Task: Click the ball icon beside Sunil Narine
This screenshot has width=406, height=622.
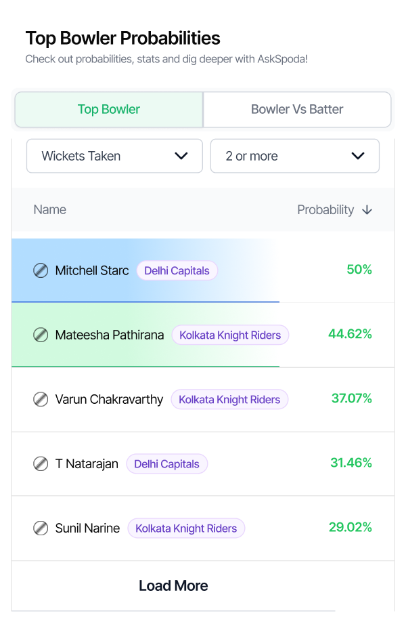Action: point(41,528)
